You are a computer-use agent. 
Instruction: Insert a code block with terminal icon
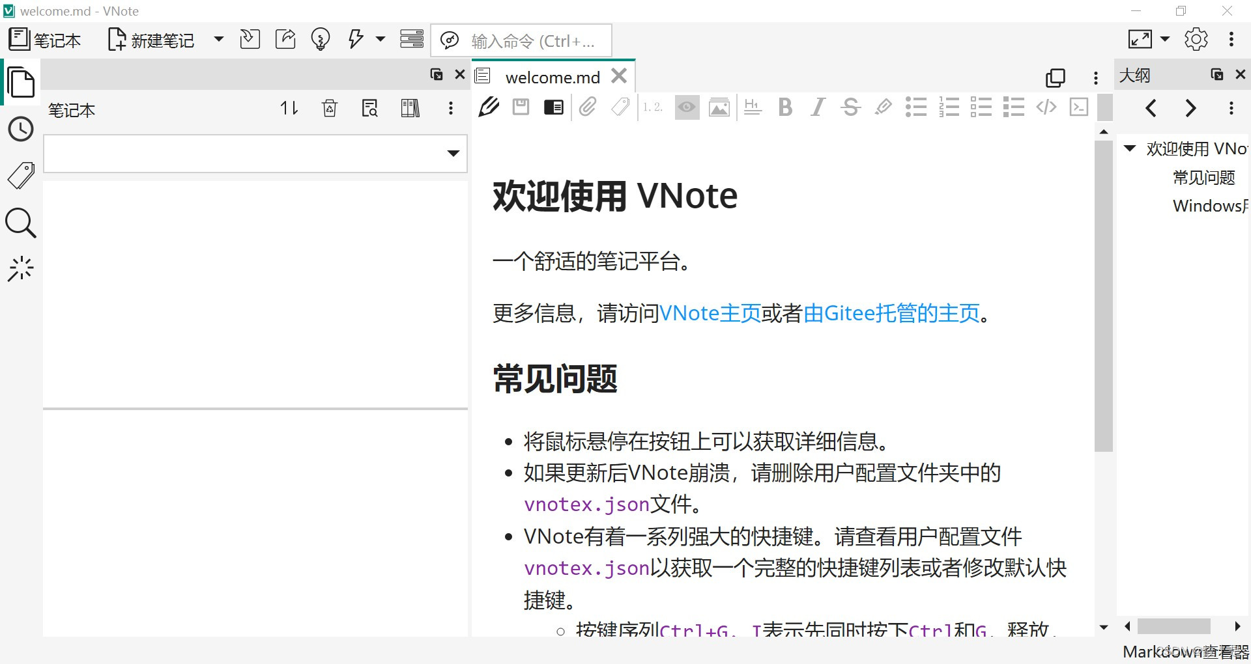coord(1079,107)
